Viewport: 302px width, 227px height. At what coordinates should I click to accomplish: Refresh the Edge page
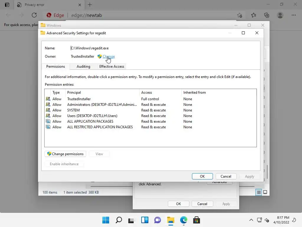[x=34, y=15]
